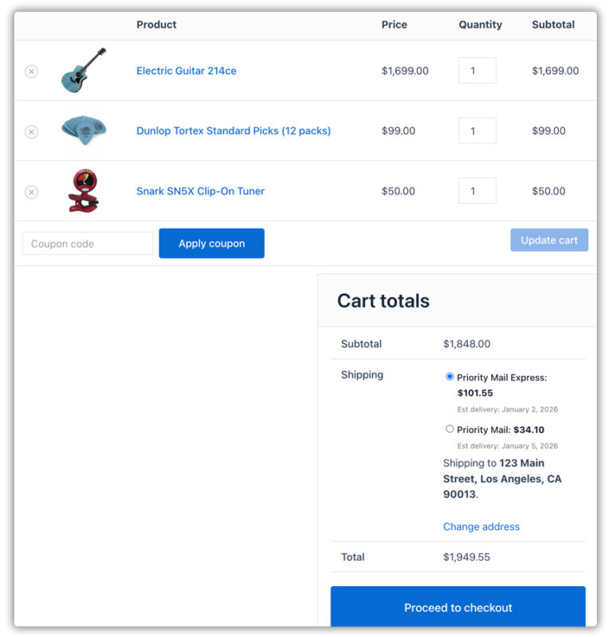Click the Update cart button

(x=549, y=240)
